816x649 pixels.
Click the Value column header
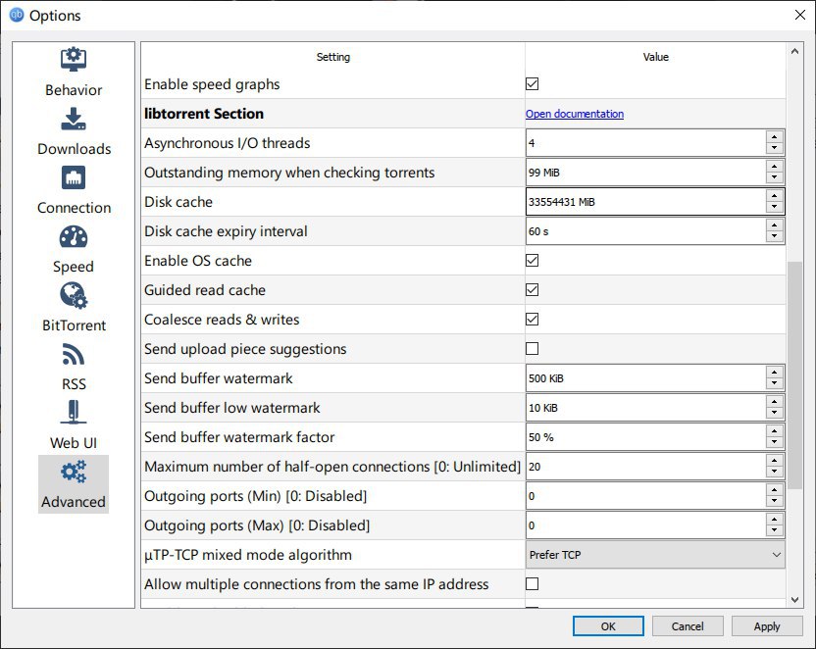(656, 57)
